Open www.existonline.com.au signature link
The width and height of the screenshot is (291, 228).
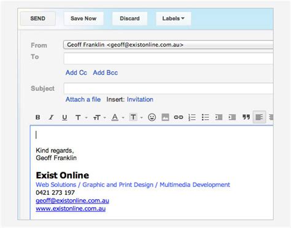[71, 208]
